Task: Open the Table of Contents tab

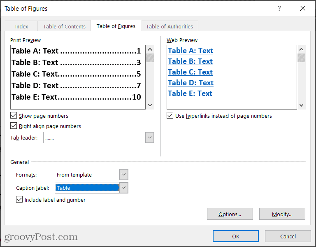Action: point(65,26)
